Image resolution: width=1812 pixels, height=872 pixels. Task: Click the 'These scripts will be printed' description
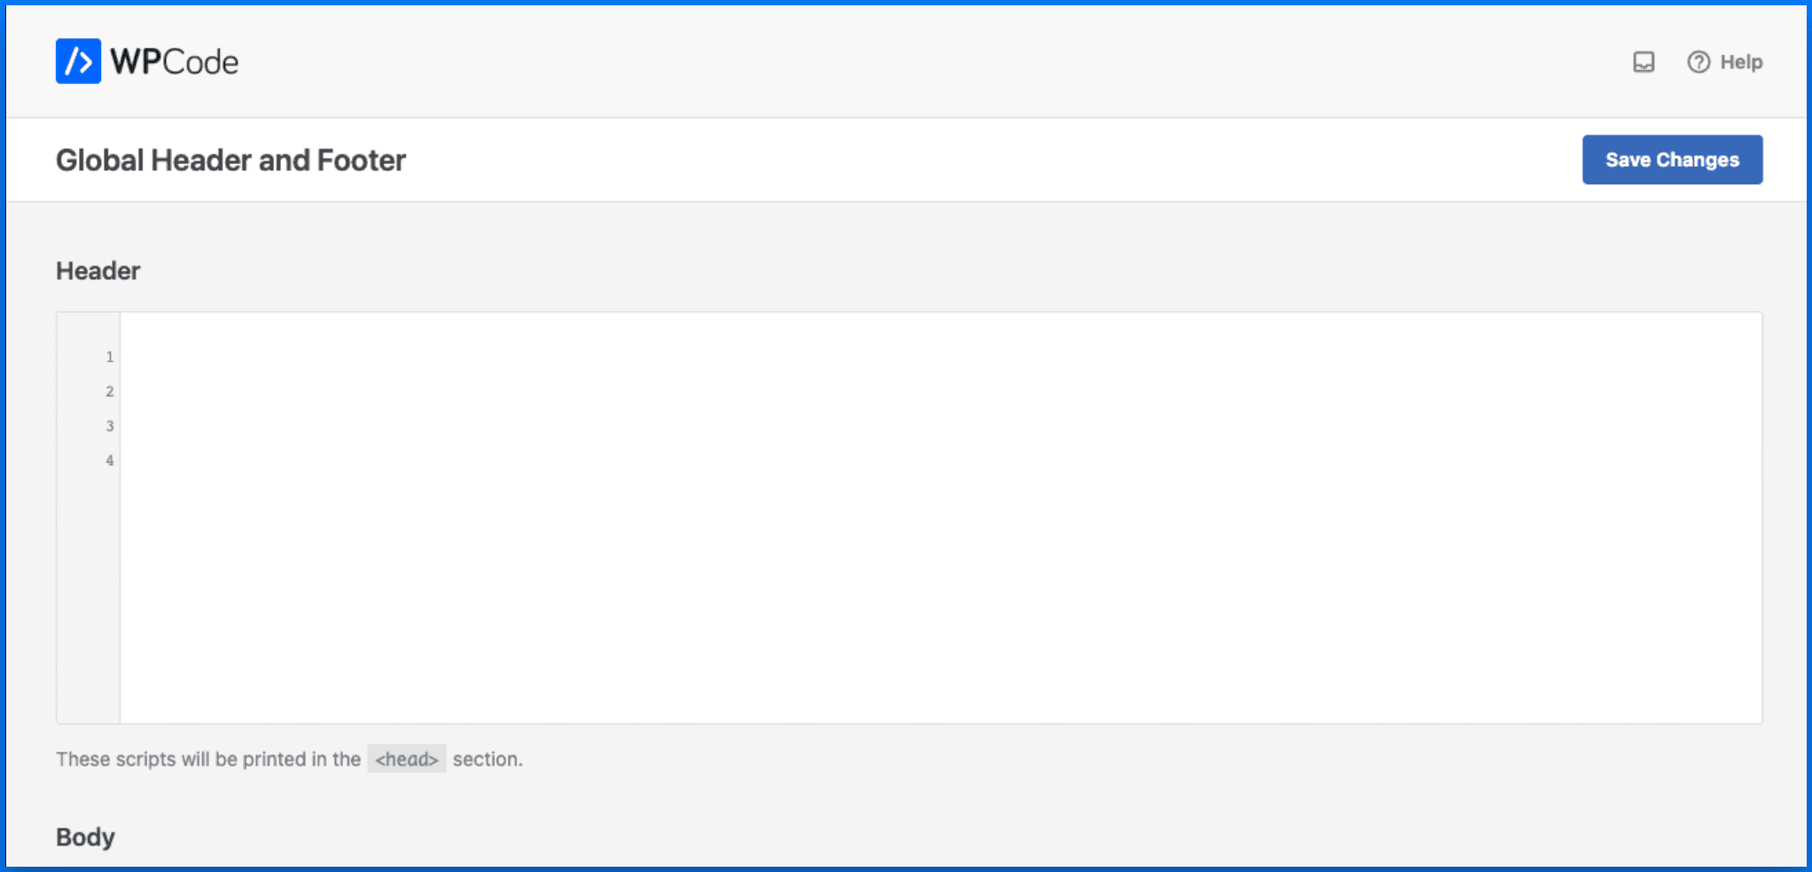click(x=207, y=759)
